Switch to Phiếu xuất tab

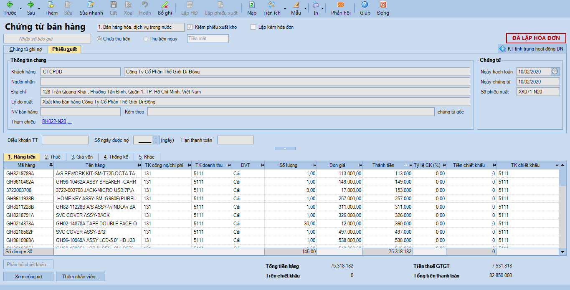64,49
